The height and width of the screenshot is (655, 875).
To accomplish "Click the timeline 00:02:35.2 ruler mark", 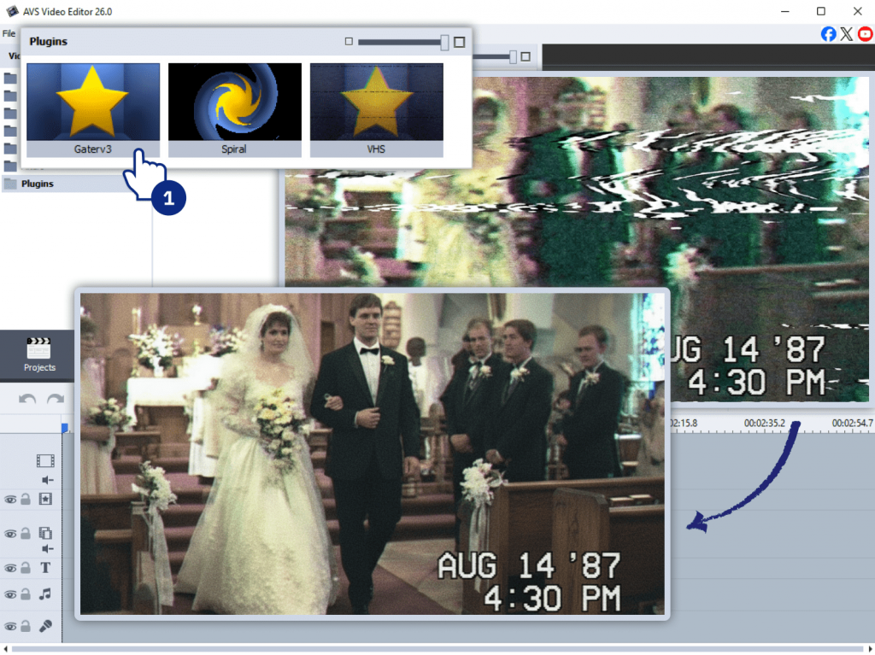I will pos(764,424).
